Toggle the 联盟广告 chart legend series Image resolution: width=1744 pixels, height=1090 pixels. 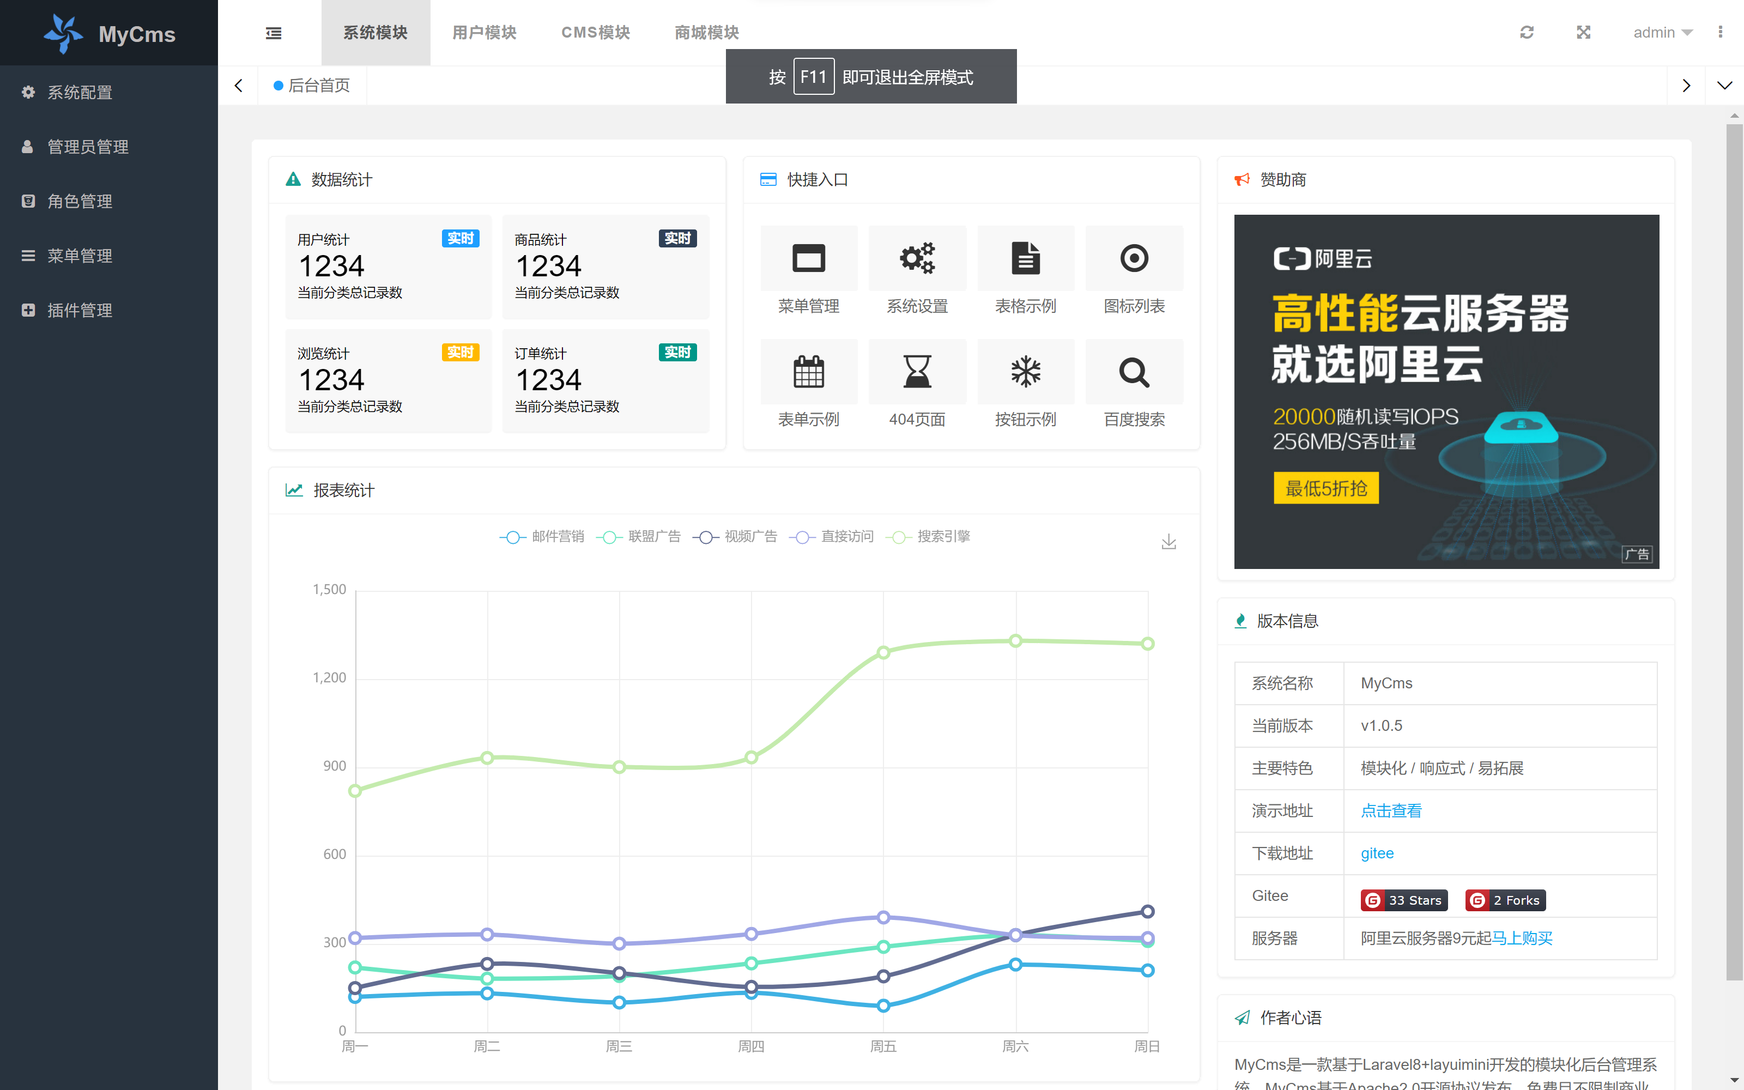click(638, 536)
